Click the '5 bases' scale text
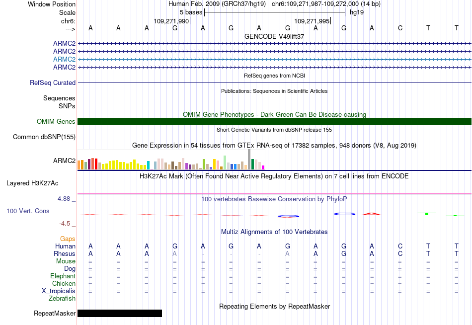This screenshot has width=472, height=325. pos(191,12)
